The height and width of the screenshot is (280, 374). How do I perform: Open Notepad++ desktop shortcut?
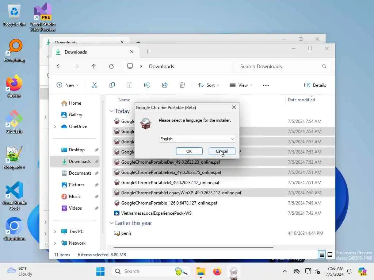[14, 157]
